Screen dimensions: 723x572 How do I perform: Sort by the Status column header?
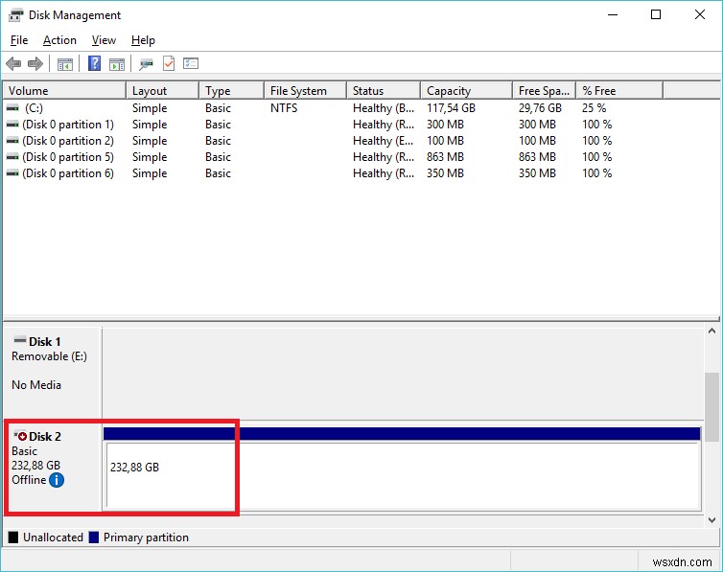(384, 91)
